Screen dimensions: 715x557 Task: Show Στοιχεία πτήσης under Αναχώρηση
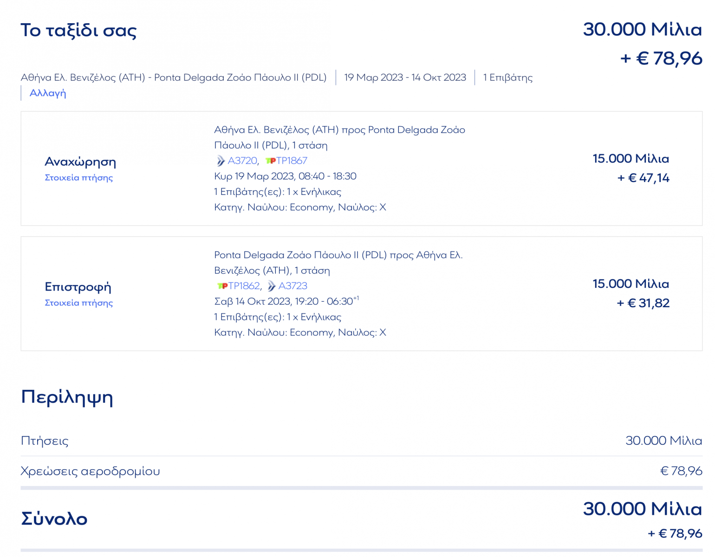tap(78, 178)
